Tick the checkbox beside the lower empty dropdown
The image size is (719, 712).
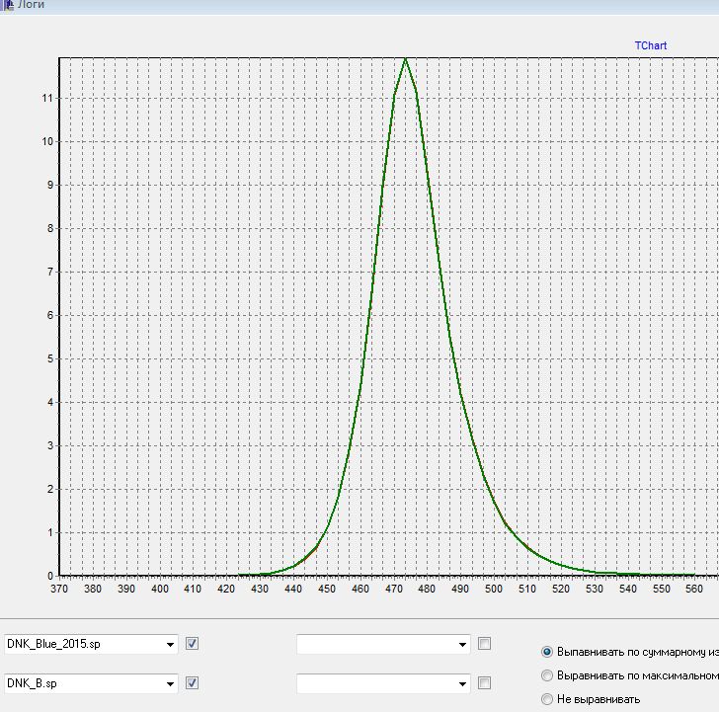pyautogui.click(x=484, y=683)
